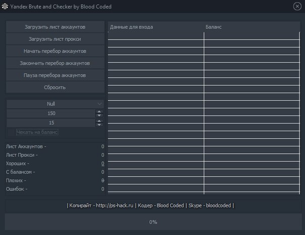Click the 'Закончить перебор аккаунтов' button

(x=55, y=63)
